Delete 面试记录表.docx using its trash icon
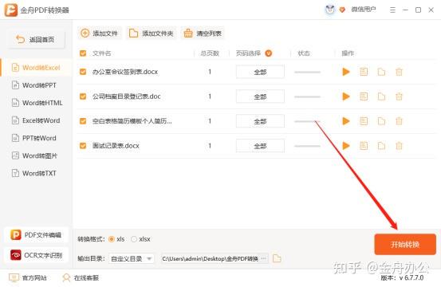 [399, 146]
